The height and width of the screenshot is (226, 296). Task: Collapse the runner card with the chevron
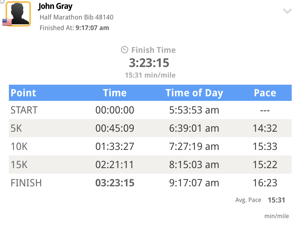(x=287, y=11)
